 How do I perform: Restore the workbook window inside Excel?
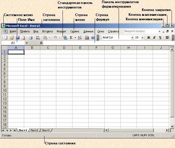(167, 31)
